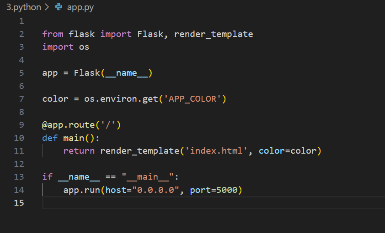Click the 'index.html' string
The height and width of the screenshot is (233, 385).
pyautogui.click(x=216, y=151)
